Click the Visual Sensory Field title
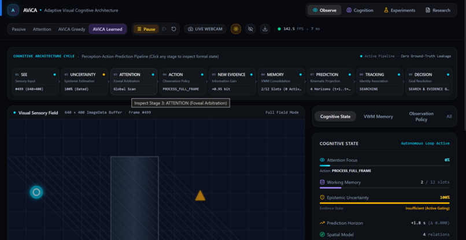Image resolution: width=466 pixels, height=240 pixels. pyautogui.click(x=38, y=112)
